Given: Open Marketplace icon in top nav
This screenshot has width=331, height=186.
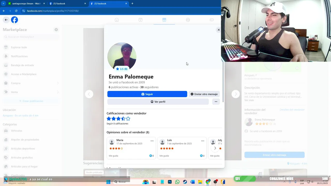Looking at the screenshot, I should 164,20.
